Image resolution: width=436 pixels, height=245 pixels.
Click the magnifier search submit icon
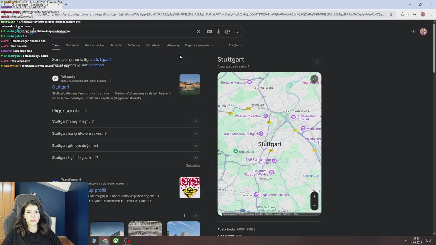pos(236,32)
